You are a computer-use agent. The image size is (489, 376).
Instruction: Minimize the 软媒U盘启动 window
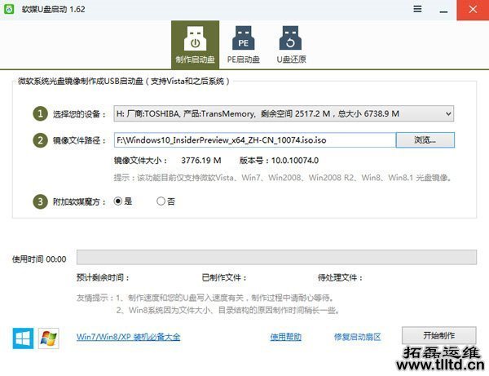[x=443, y=11]
